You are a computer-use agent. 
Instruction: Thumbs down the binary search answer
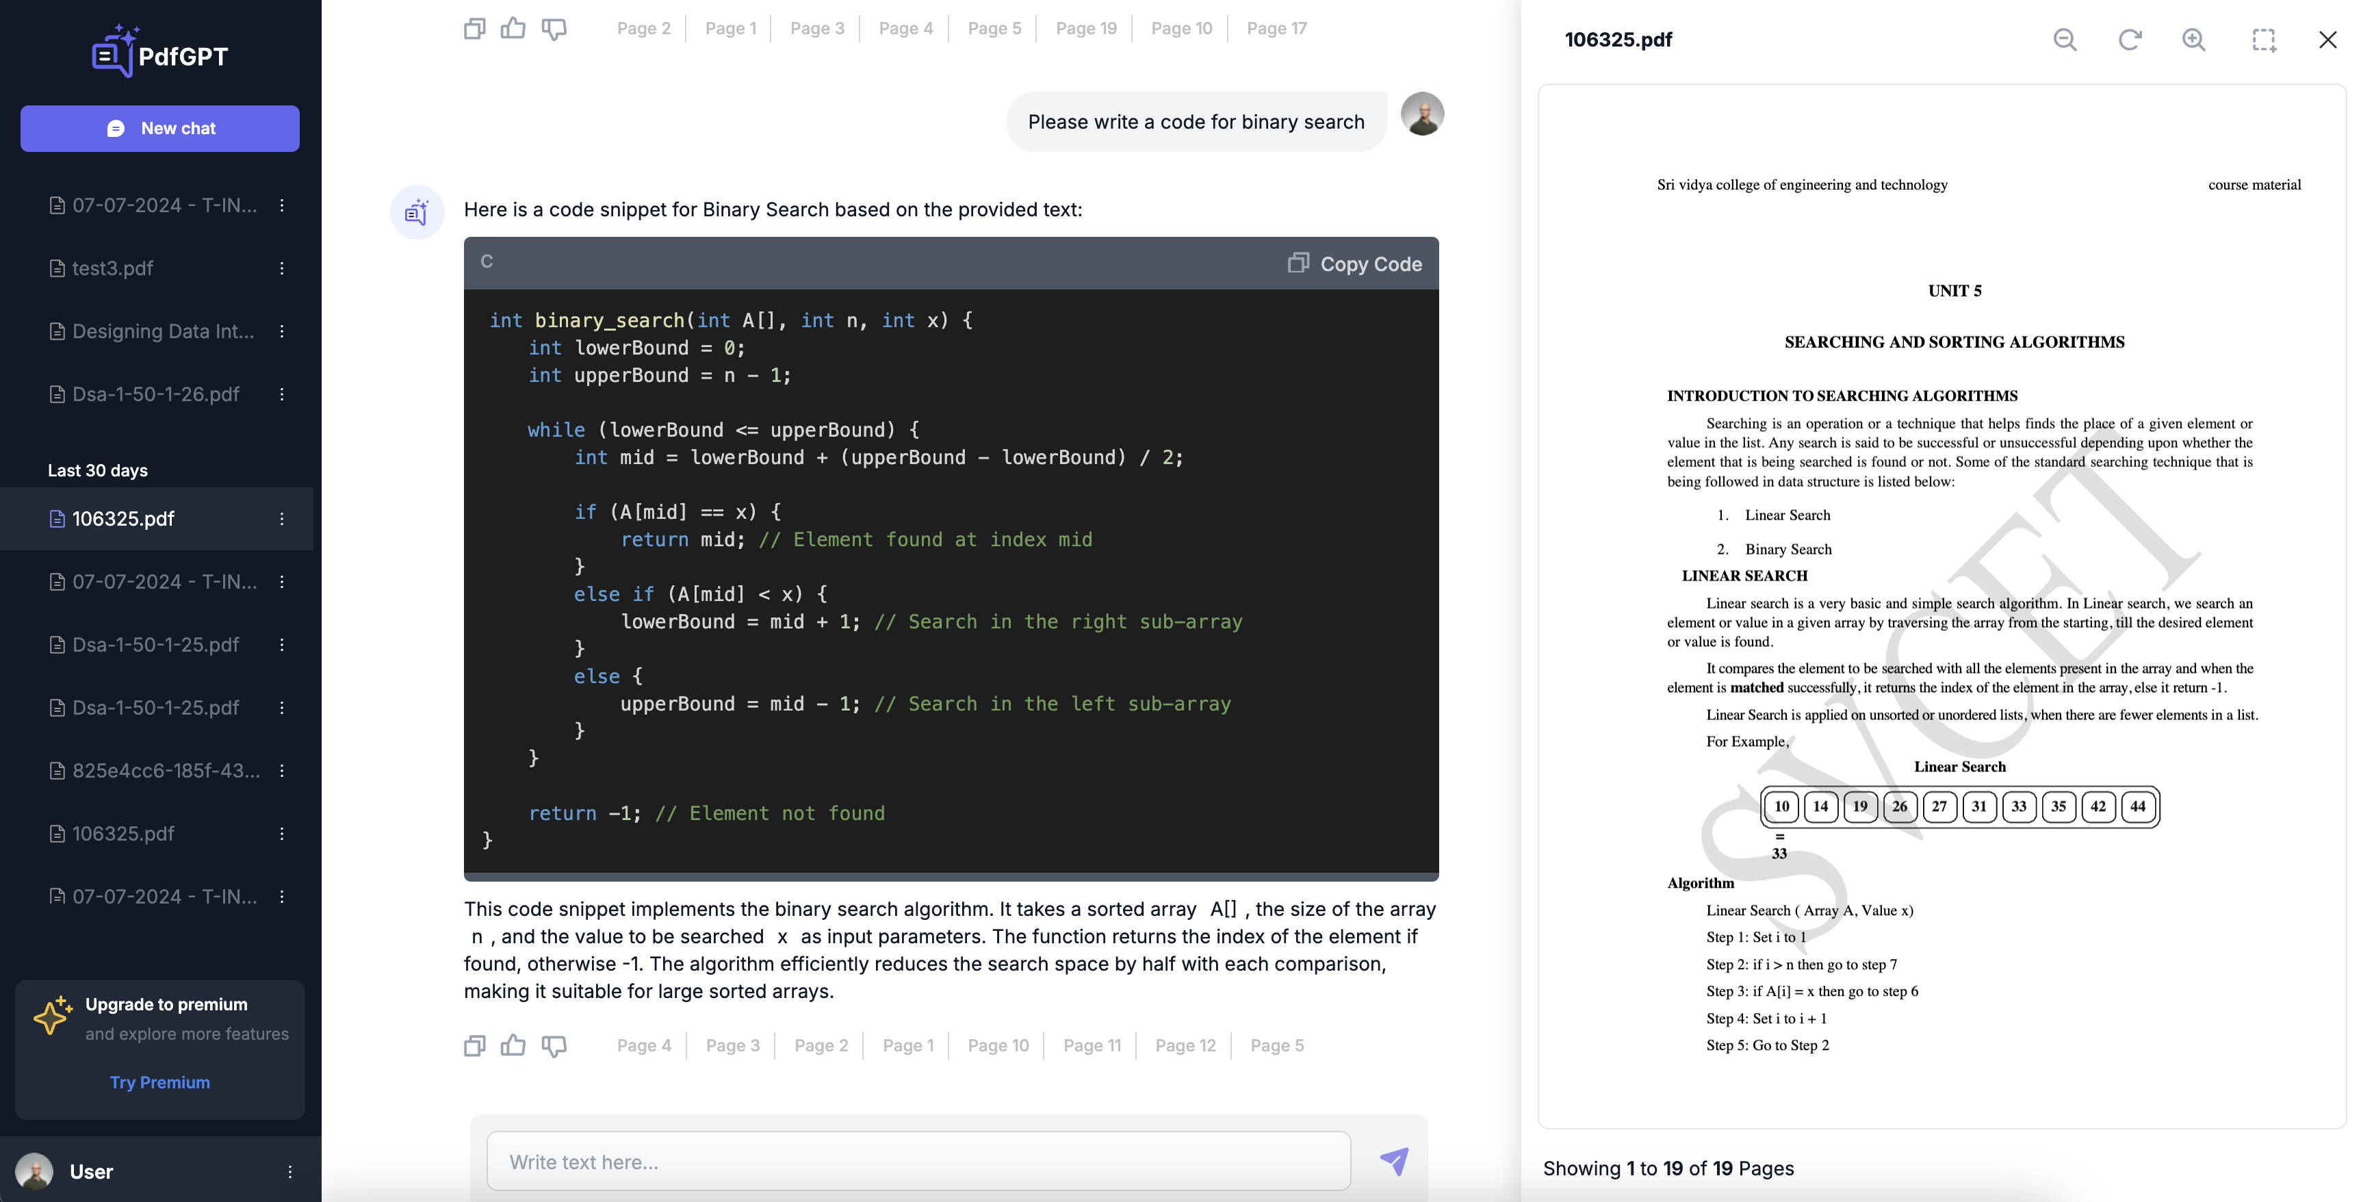pos(554,1045)
